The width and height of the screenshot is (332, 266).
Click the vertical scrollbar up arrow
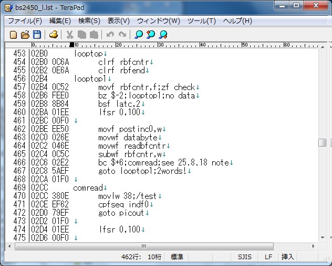click(x=323, y=47)
